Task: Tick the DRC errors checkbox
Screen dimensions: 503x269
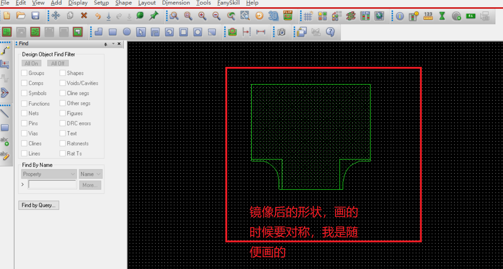Action: point(63,123)
